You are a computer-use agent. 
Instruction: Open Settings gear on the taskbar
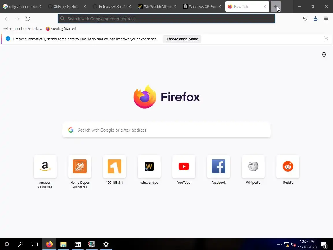point(106,244)
